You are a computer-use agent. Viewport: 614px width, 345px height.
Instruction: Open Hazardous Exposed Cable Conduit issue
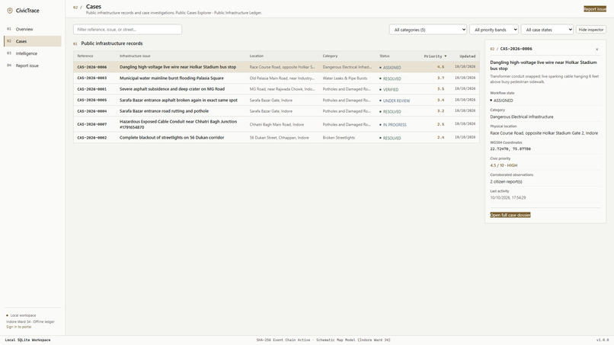coord(178,124)
